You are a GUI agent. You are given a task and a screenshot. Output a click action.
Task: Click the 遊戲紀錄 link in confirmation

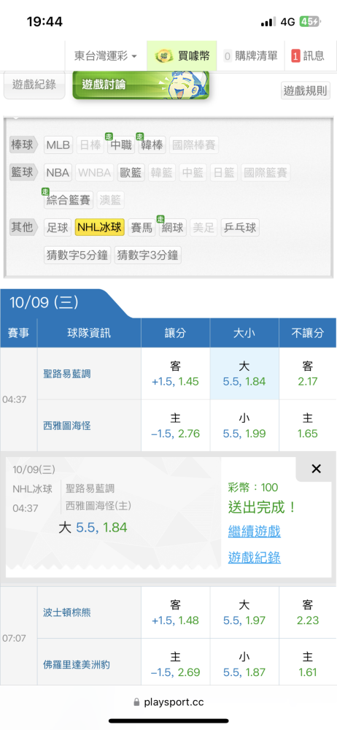click(254, 557)
